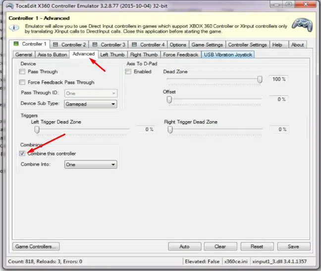Click the green status icon on Controller 1 tab
The height and width of the screenshot is (271, 321).
pos(16,44)
